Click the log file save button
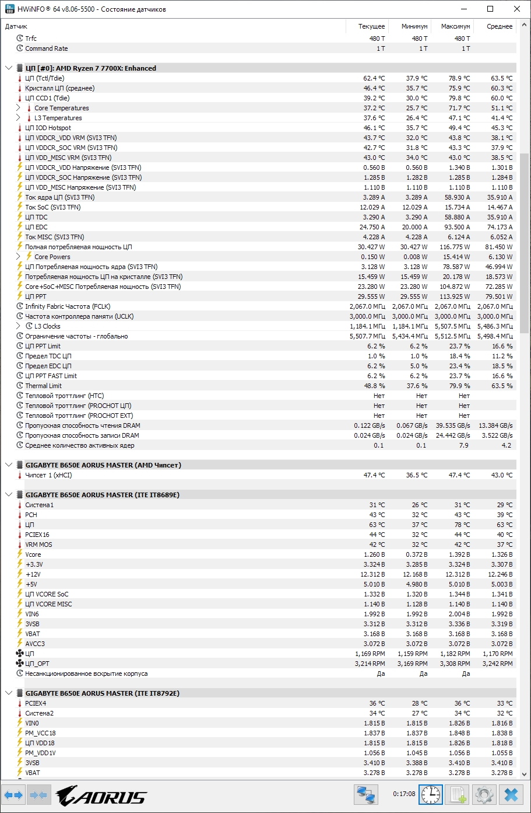 point(458,795)
